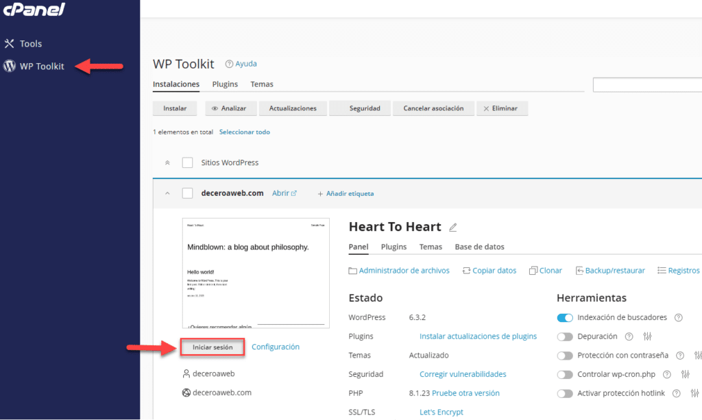Click the Añadir etiqueta link
Viewport: 702px width, 420px height.
(350, 194)
